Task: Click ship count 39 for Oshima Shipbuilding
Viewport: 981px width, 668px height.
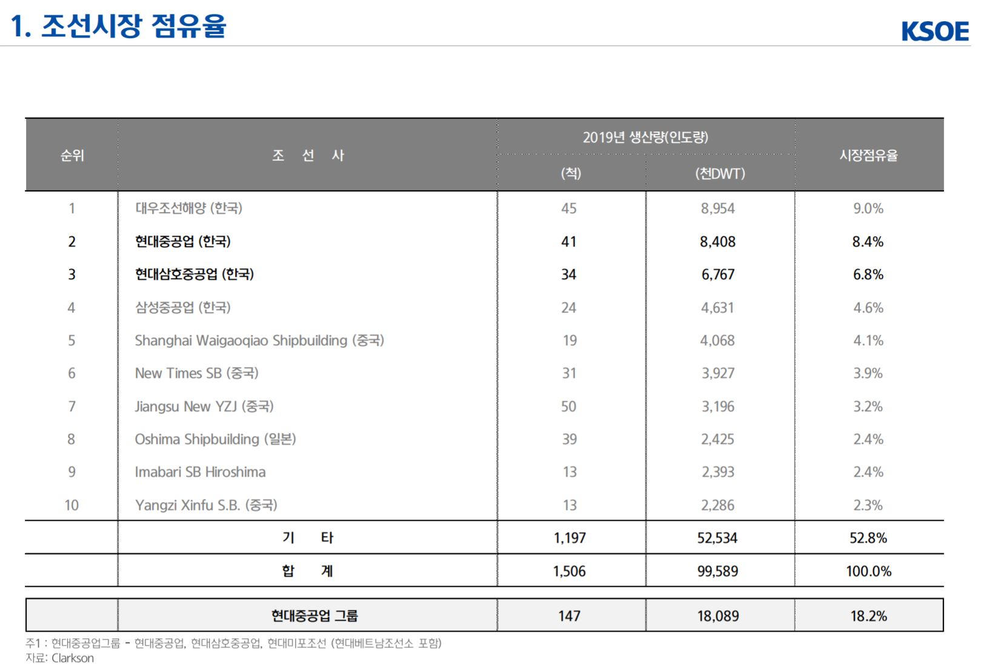Action: click(569, 439)
